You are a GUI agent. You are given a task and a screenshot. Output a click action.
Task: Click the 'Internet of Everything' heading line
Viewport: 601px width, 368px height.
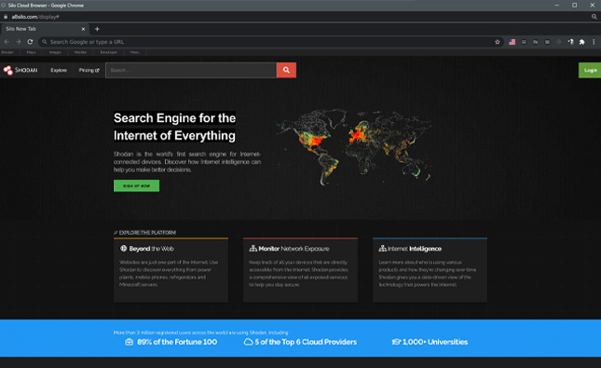coord(174,136)
